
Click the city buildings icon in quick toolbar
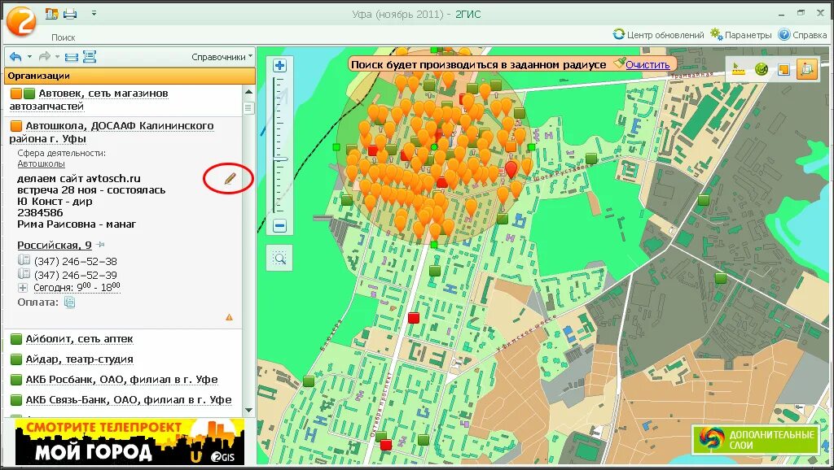pos(51,14)
